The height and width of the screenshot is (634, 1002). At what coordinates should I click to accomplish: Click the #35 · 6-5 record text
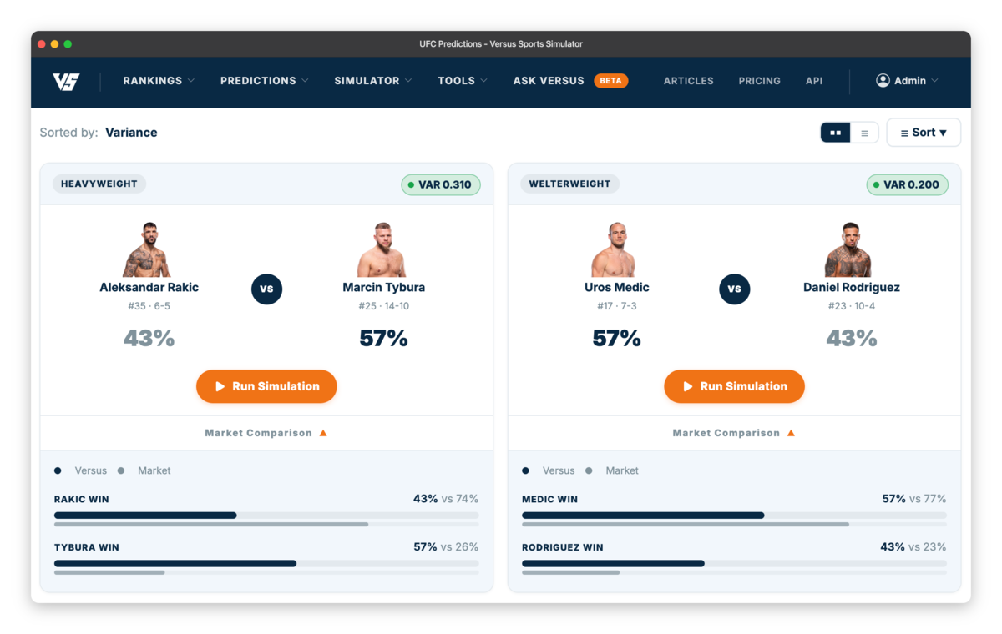coord(149,306)
